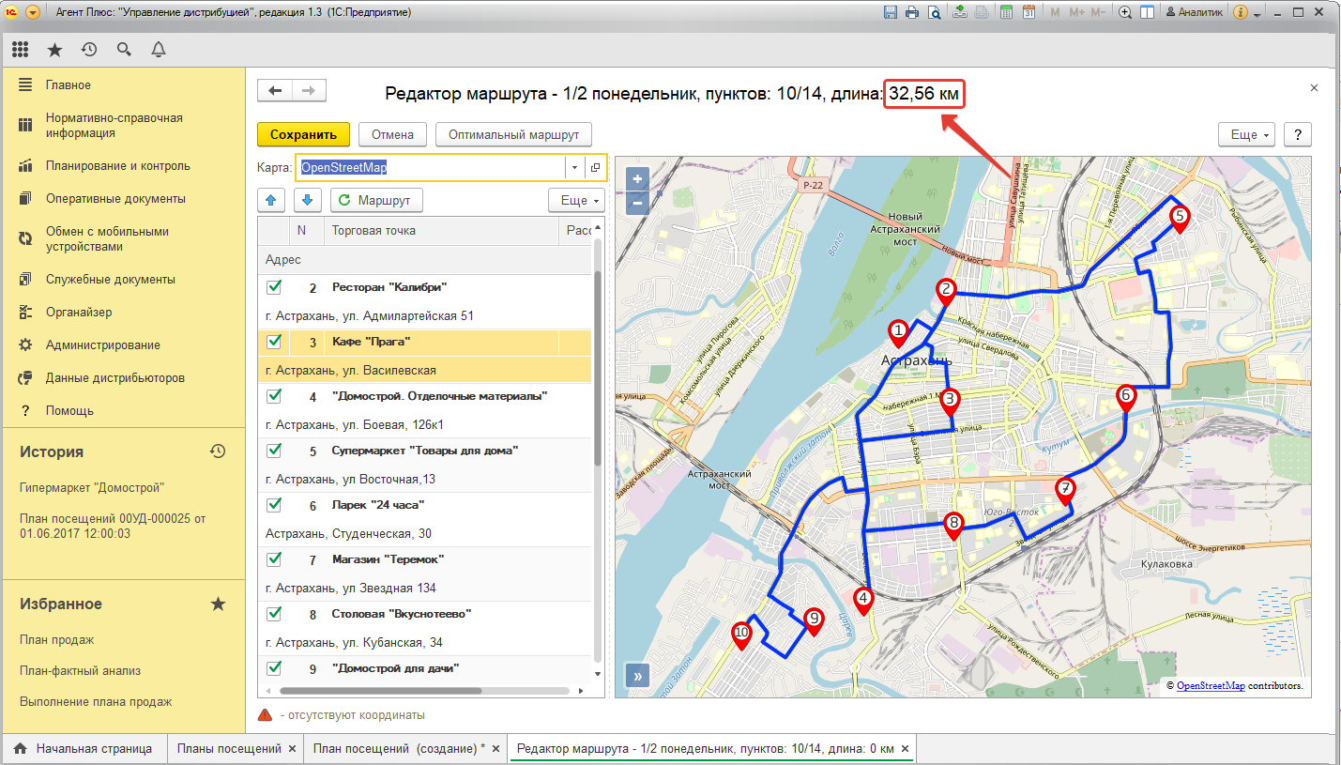Click the printer icon in title bar
The height and width of the screenshot is (765, 1341).
click(x=912, y=12)
